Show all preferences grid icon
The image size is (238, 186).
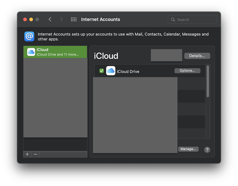[74, 19]
